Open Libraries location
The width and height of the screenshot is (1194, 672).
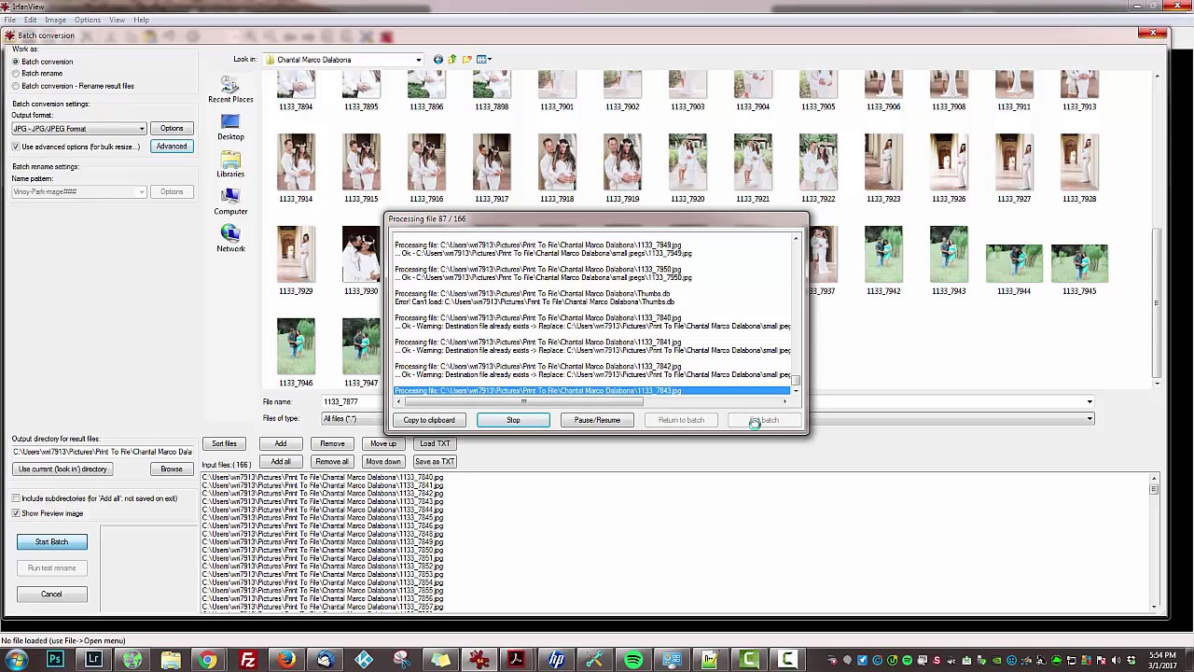[230, 165]
